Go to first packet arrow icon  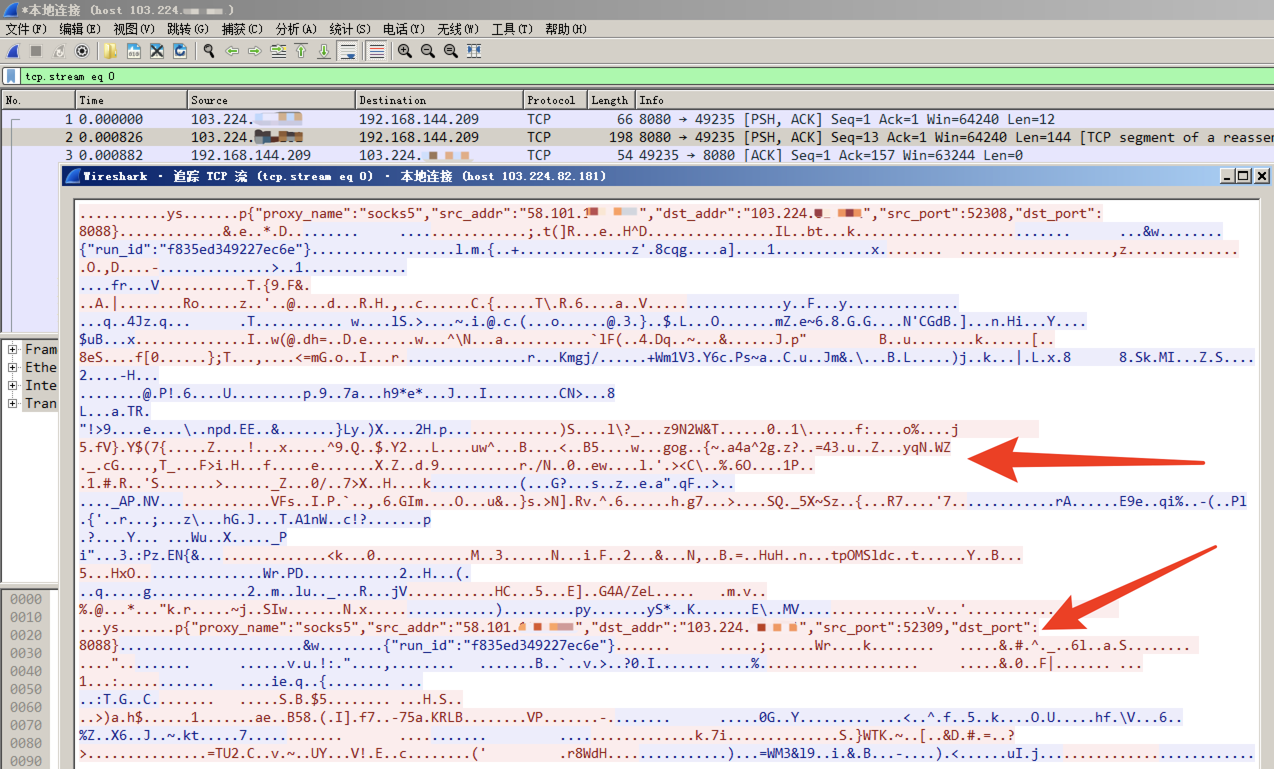coord(301,51)
